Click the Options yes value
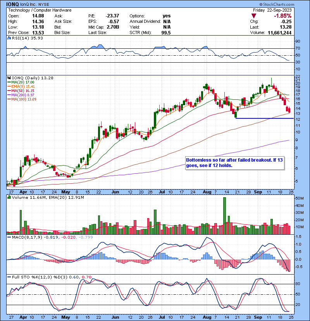 tap(167, 16)
